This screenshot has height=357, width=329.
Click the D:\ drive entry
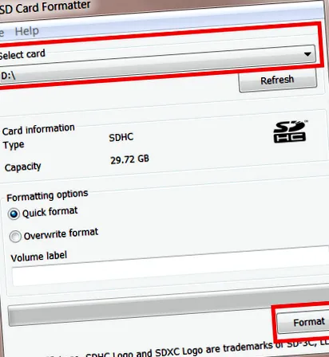pos(8,76)
